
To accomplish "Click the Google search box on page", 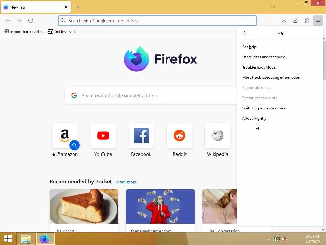I will coord(151,95).
